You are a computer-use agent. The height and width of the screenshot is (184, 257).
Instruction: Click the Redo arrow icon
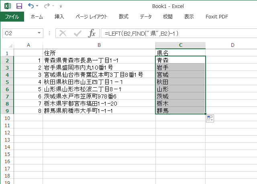47,6
